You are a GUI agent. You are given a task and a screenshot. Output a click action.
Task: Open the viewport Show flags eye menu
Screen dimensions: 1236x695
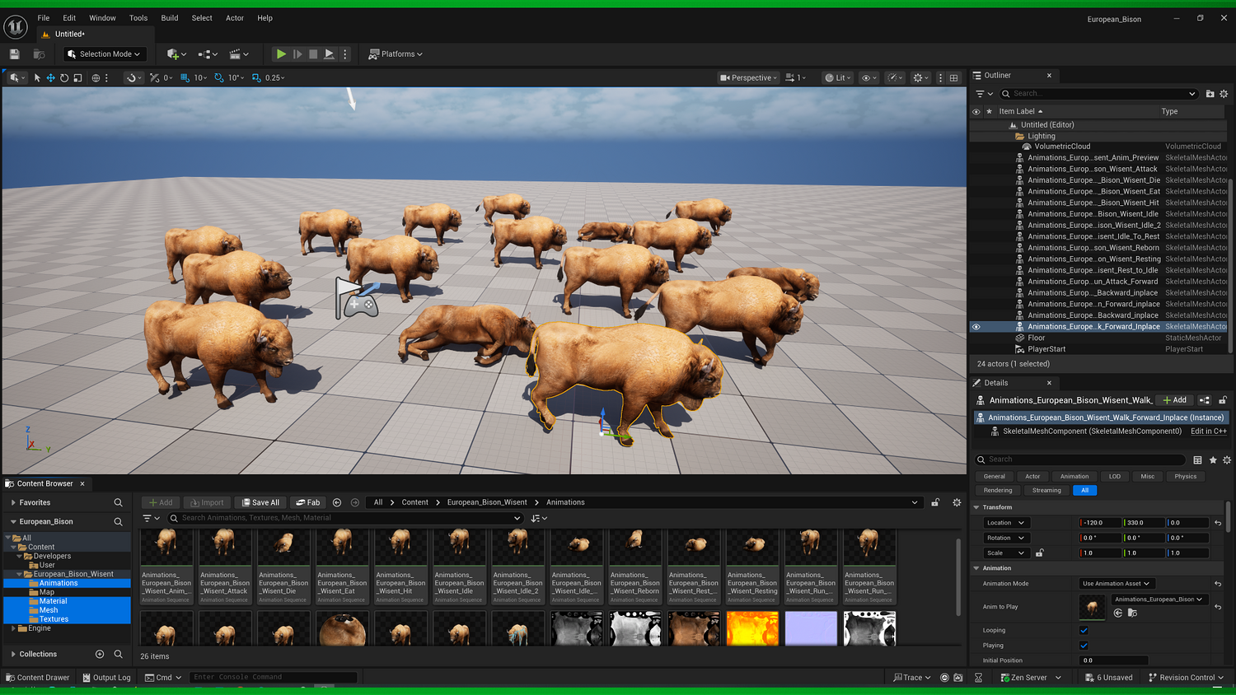[868, 78]
